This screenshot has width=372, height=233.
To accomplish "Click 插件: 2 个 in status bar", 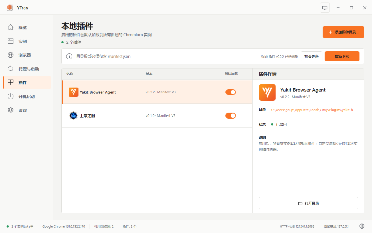I will tap(129, 226).
